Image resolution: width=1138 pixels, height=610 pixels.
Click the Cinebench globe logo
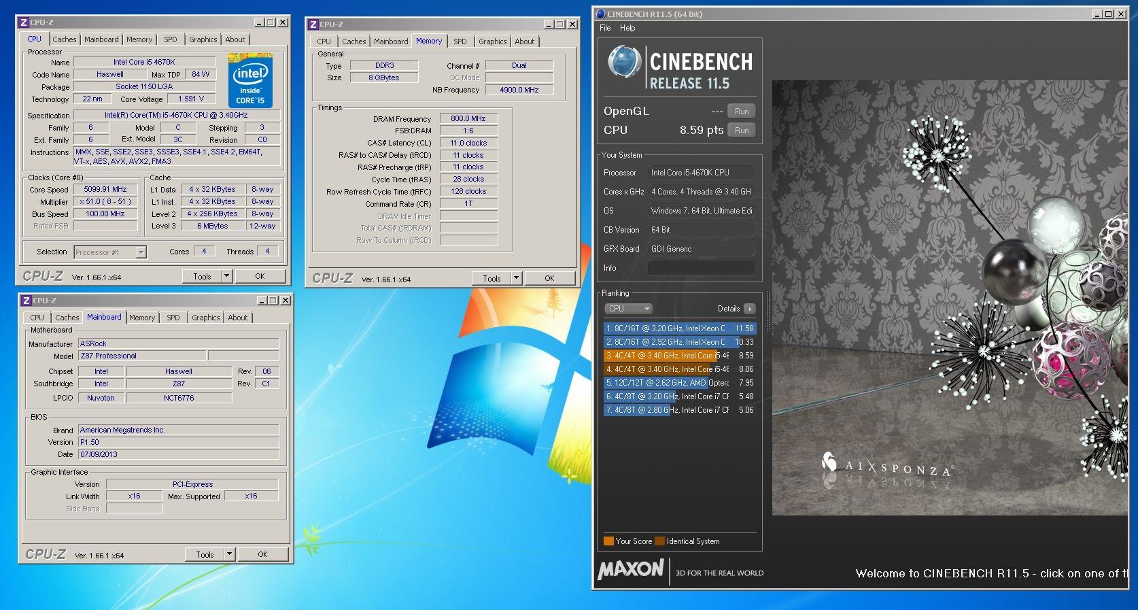click(x=624, y=62)
